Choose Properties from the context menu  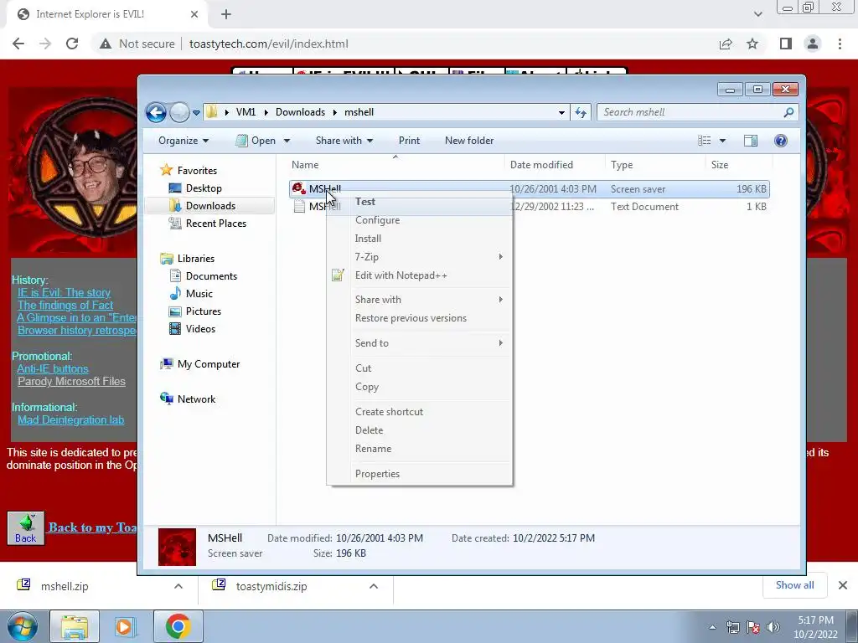pyautogui.click(x=419, y=474)
